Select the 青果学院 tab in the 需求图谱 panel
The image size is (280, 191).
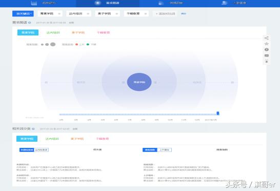pyautogui.click(x=28, y=32)
